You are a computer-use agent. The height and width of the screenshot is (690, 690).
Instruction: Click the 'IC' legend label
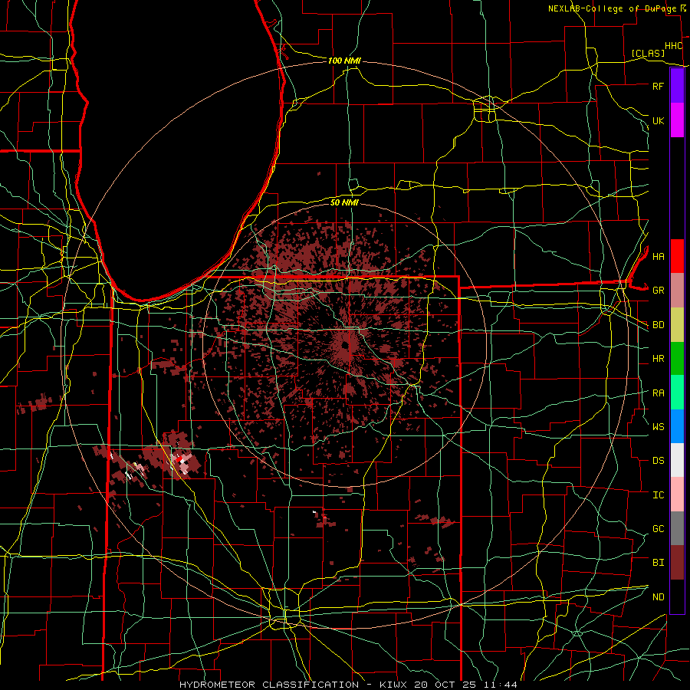click(x=658, y=495)
